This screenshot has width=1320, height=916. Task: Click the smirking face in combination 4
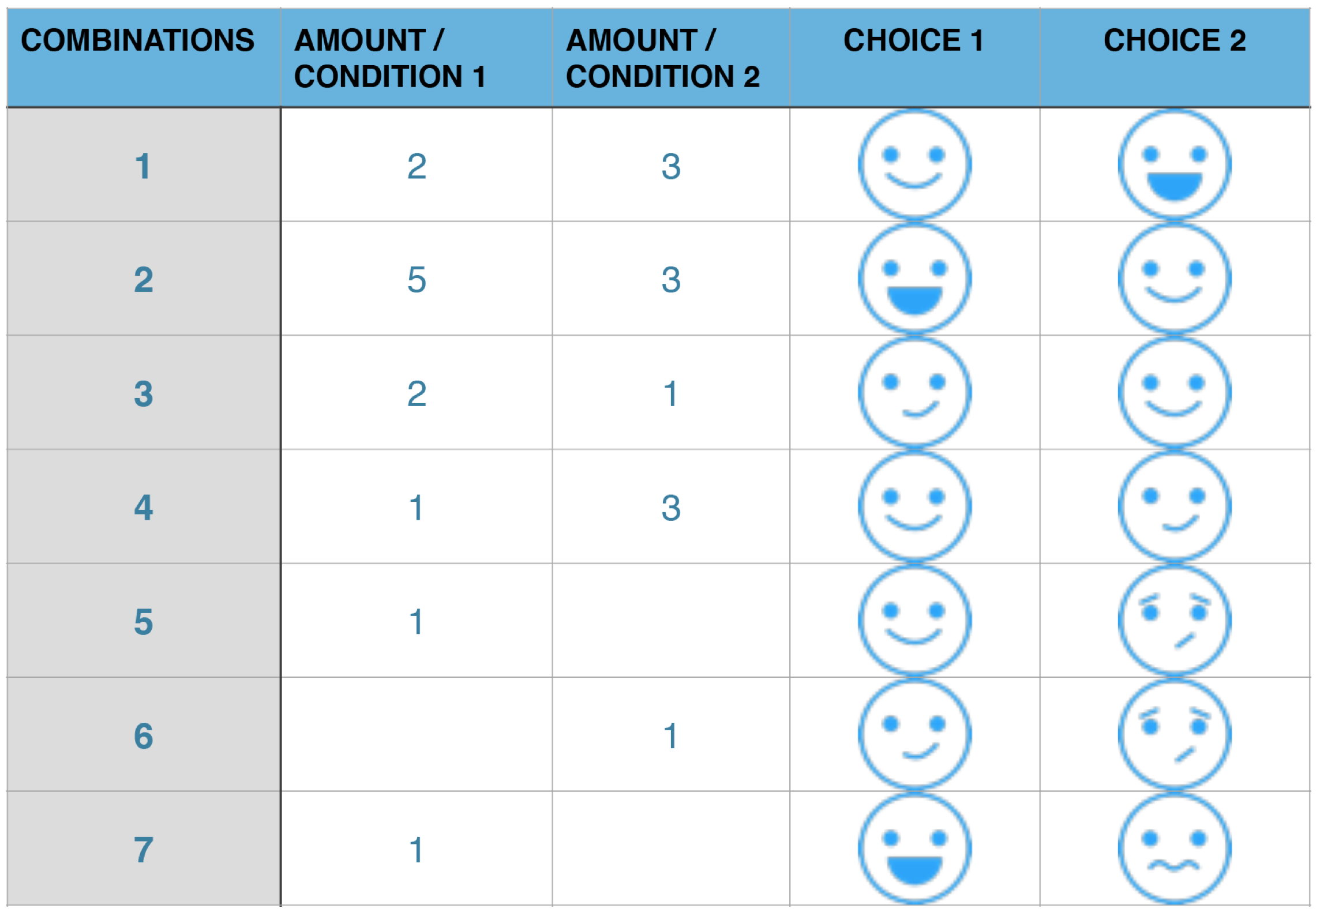click(1174, 506)
